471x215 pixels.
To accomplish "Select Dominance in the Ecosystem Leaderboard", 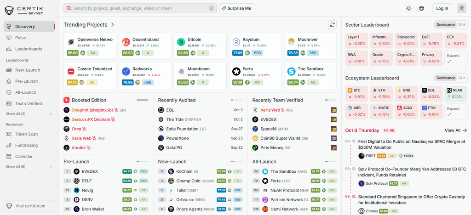I will (x=446, y=78).
